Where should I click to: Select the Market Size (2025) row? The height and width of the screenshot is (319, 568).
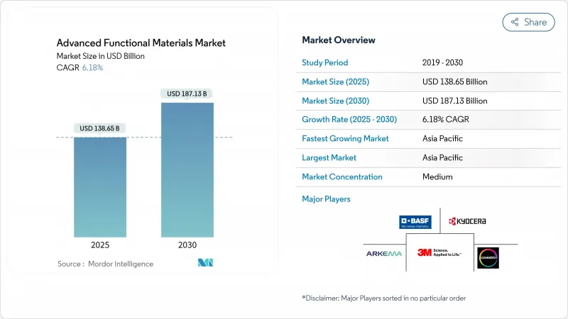pos(429,82)
